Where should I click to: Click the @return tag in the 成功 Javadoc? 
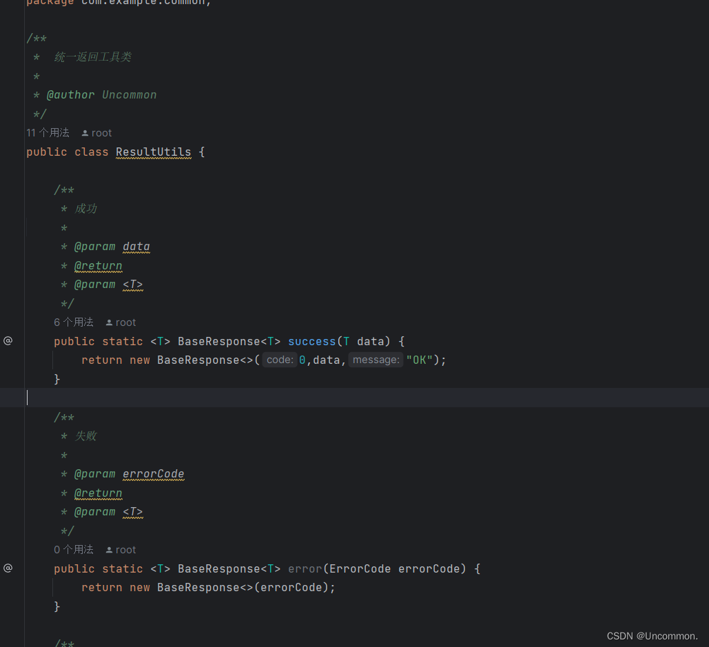(x=98, y=266)
